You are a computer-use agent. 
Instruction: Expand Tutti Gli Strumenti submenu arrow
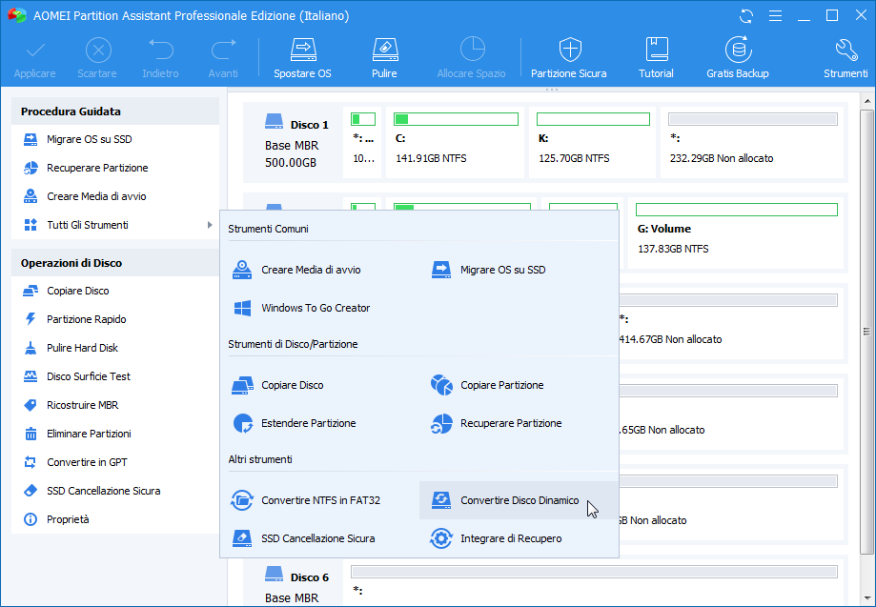210,225
